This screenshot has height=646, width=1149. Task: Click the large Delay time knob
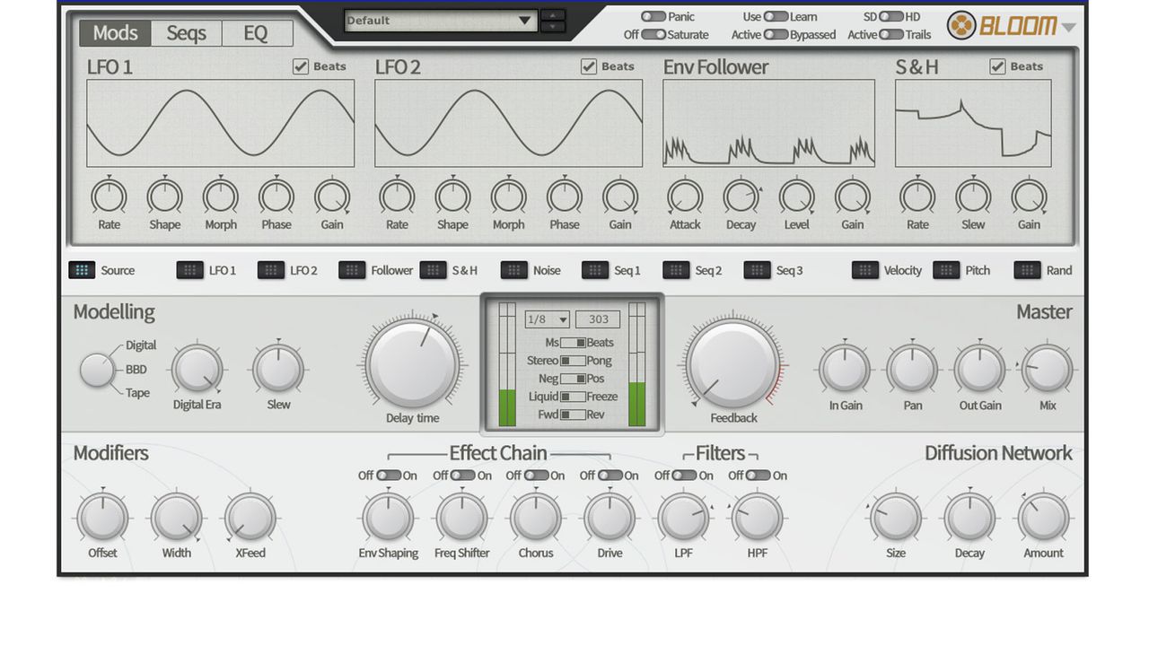tap(413, 362)
